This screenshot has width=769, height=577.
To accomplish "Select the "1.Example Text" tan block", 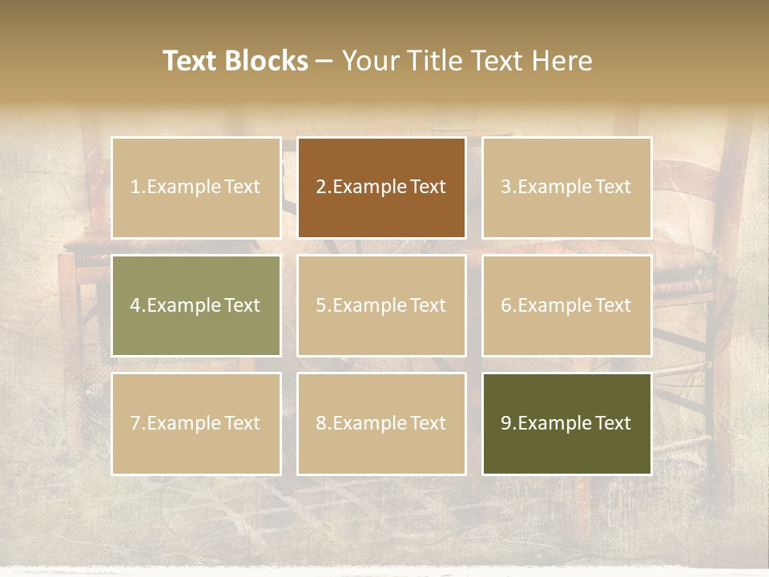I will 196,188.
